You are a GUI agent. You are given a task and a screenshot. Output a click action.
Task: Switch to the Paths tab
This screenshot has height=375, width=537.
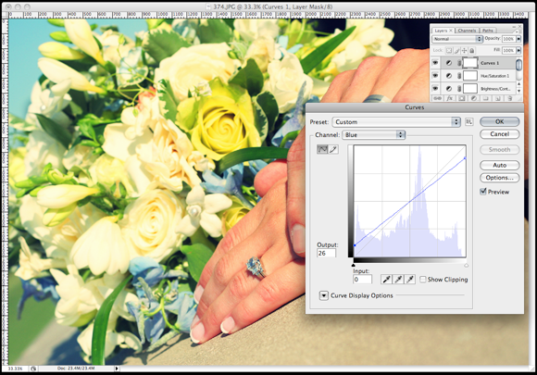[x=488, y=31]
